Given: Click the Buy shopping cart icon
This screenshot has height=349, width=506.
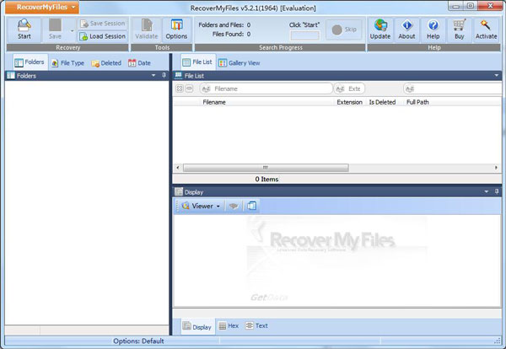Looking at the screenshot, I should [x=460, y=30].
